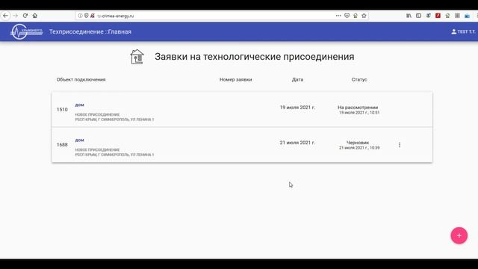Click the address line of request 1688
Screen dimensions: 478x269
114,155
